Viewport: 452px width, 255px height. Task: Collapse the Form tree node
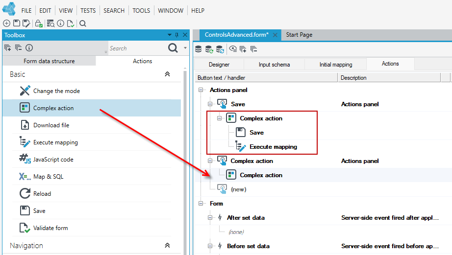point(201,204)
